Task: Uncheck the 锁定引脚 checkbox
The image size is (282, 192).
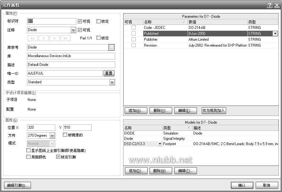Action: [x=58, y=157]
